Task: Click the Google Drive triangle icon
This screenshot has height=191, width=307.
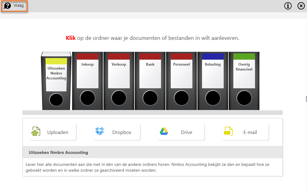Action: (x=164, y=131)
